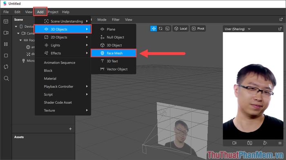Pop out the simulator preview panel
286x160 pixels.
pos(280,29)
